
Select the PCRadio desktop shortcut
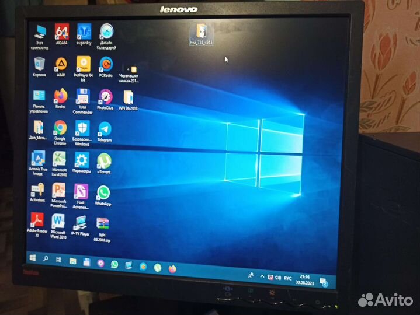pyautogui.click(x=106, y=67)
